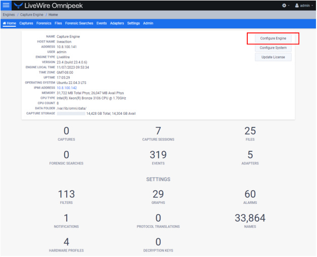Click the Update License button
The height and width of the screenshot is (257, 317).
coord(273,57)
